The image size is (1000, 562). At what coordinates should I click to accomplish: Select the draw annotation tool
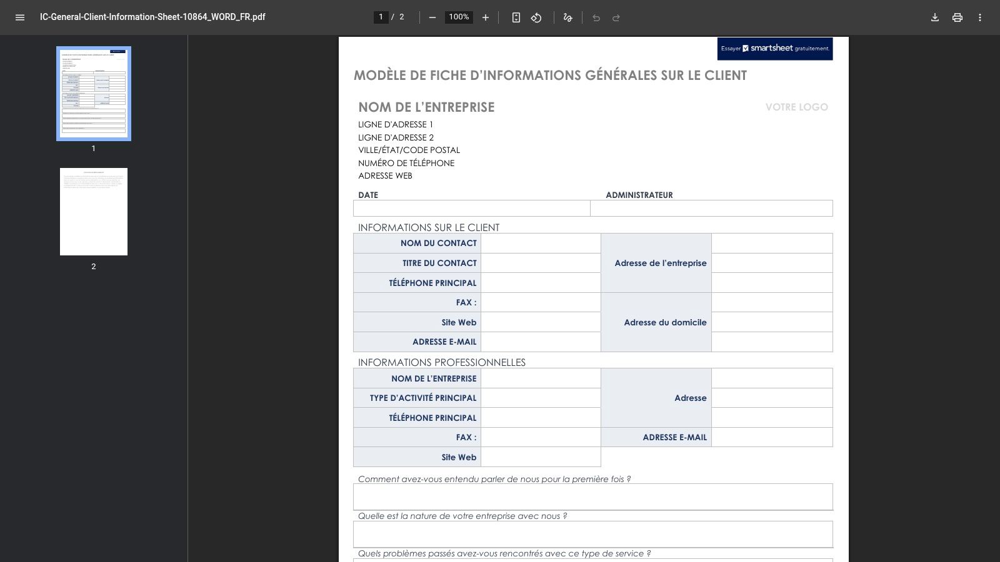click(x=567, y=17)
